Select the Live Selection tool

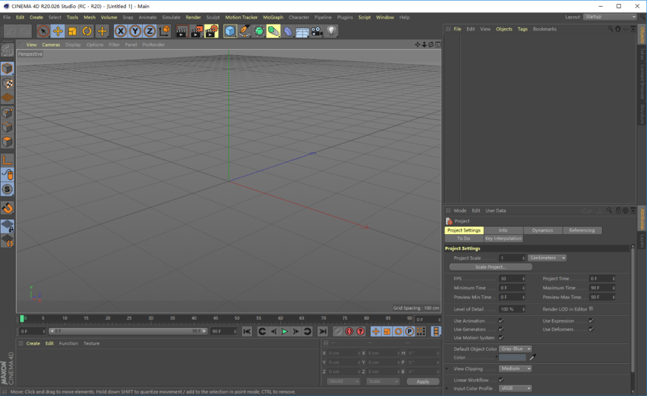tap(43, 31)
